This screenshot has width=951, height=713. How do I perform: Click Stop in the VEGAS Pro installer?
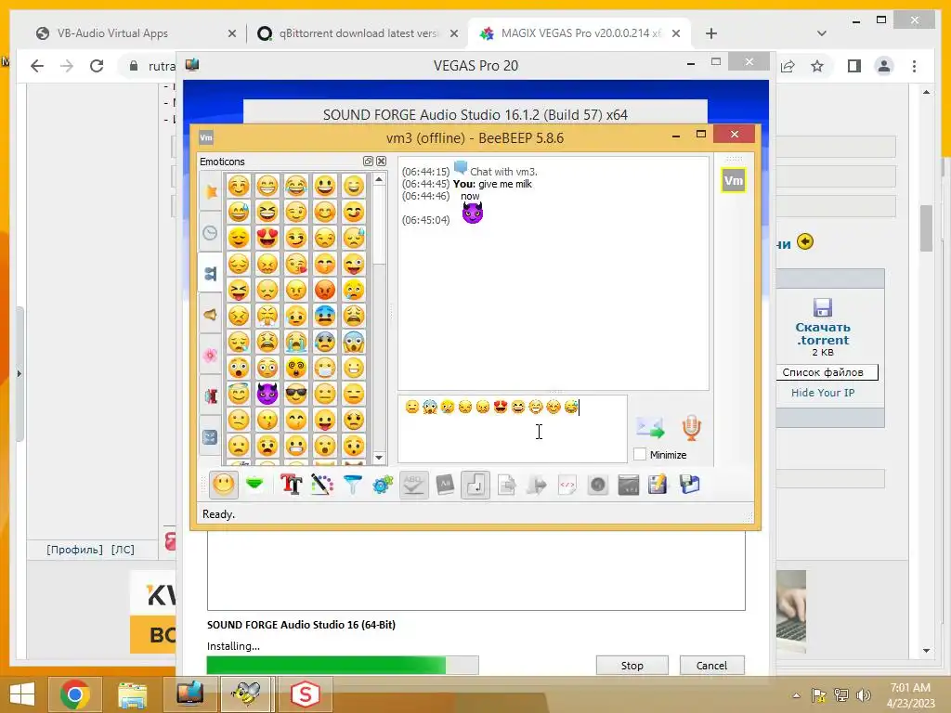[632, 665]
